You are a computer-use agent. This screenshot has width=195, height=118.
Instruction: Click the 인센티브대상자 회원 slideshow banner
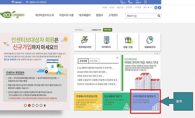click(35, 71)
